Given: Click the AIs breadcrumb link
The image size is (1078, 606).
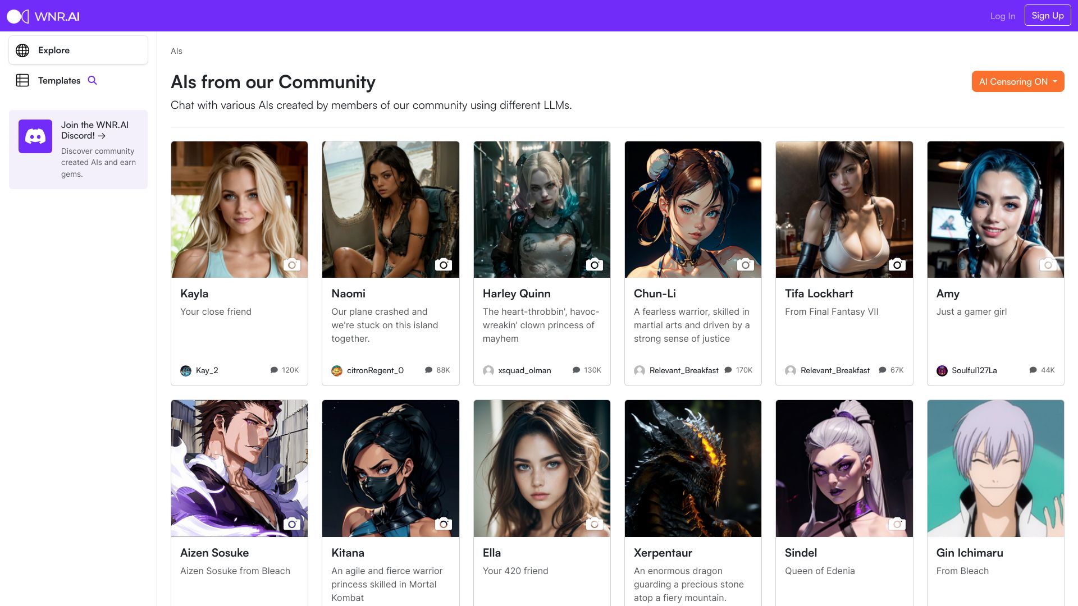Looking at the screenshot, I should (x=176, y=51).
